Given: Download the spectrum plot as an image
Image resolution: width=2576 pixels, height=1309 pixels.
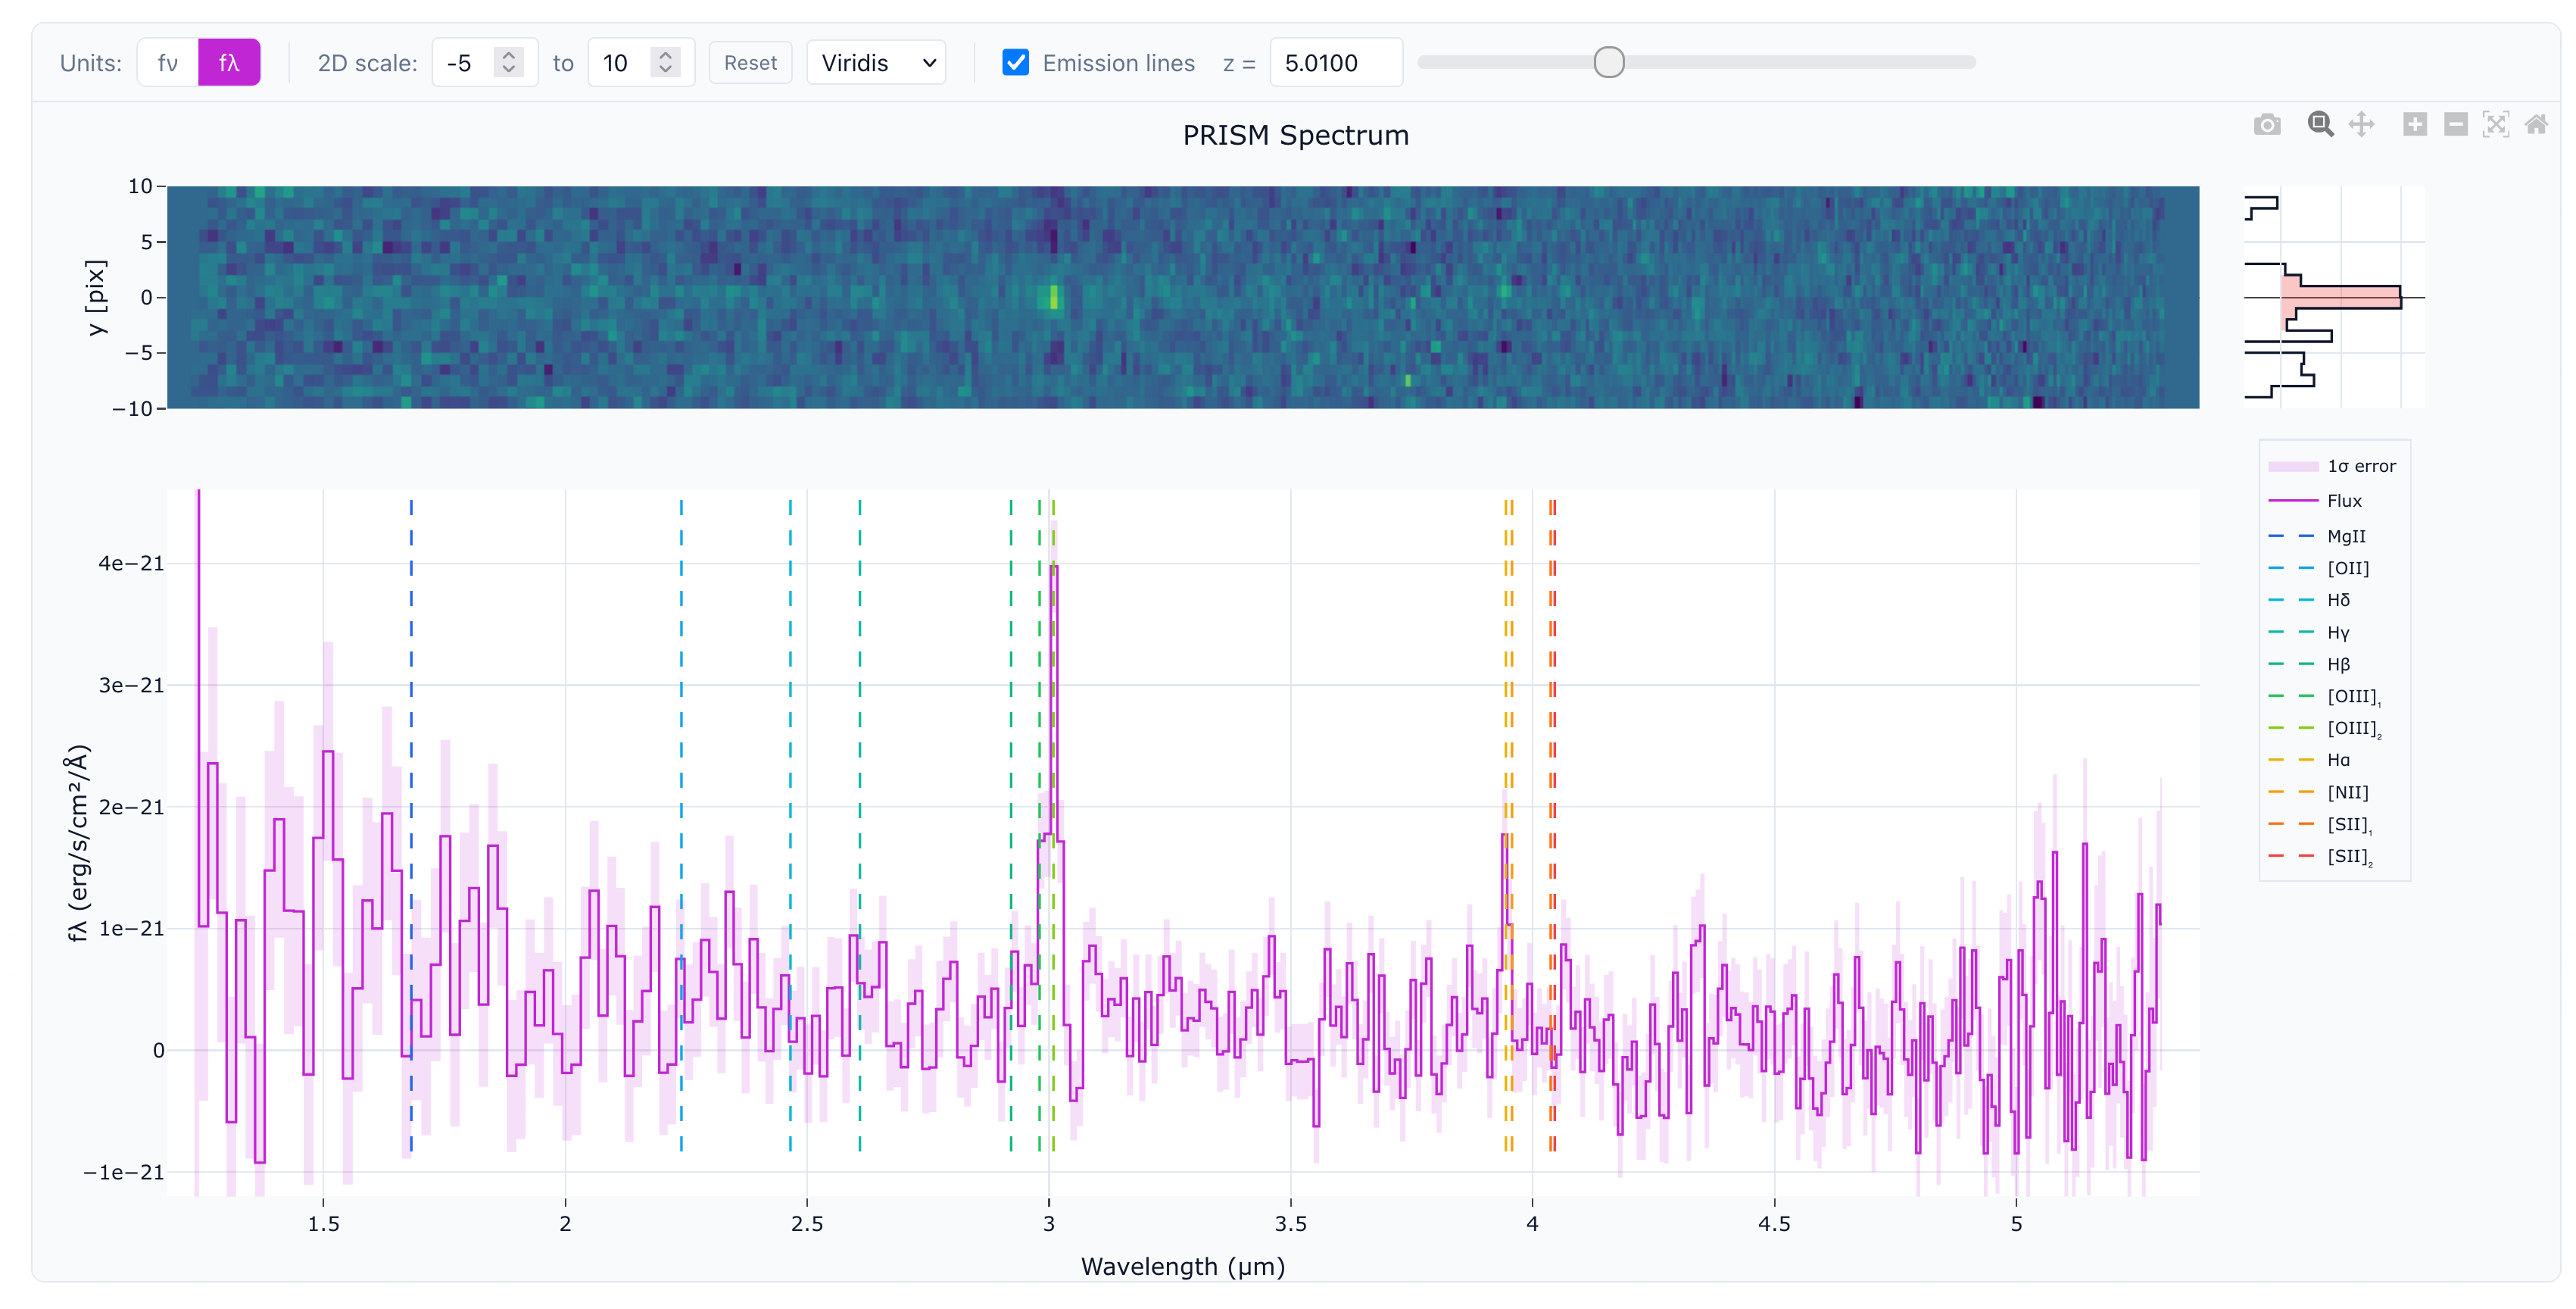Looking at the screenshot, I should click(x=2267, y=124).
